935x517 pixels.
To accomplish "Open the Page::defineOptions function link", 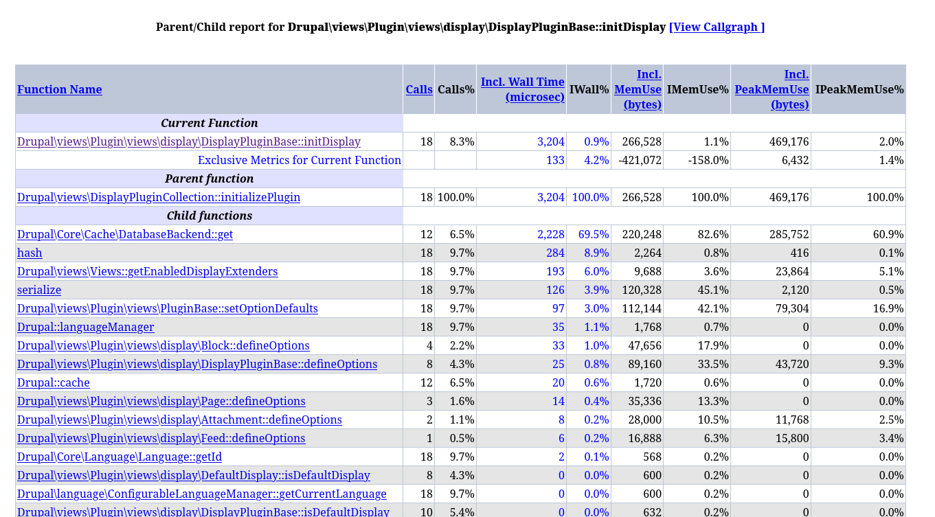I will [x=161, y=401].
